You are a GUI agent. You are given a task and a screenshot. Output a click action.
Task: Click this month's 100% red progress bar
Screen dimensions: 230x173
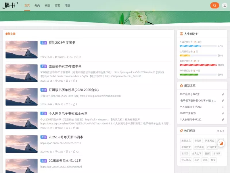[x=198, y=65]
